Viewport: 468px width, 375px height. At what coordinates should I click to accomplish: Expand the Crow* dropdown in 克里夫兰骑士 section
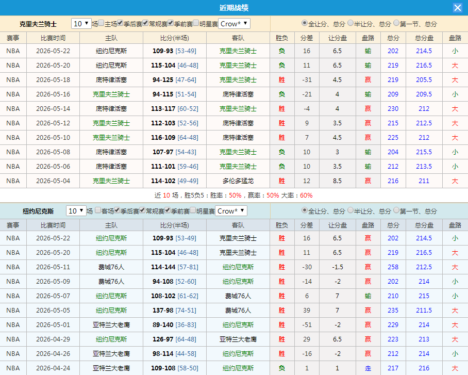tap(234, 24)
